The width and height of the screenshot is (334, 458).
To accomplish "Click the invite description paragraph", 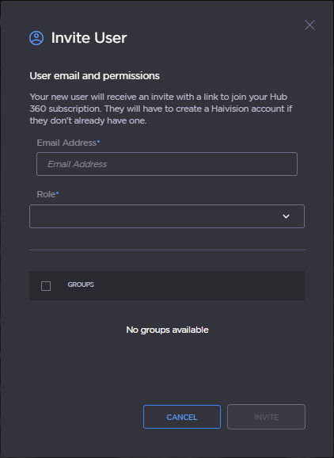I will pos(161,109).
